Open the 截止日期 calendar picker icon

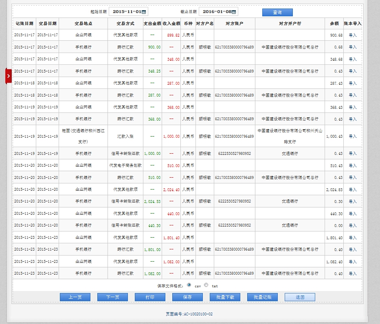[x=234, y=12]
